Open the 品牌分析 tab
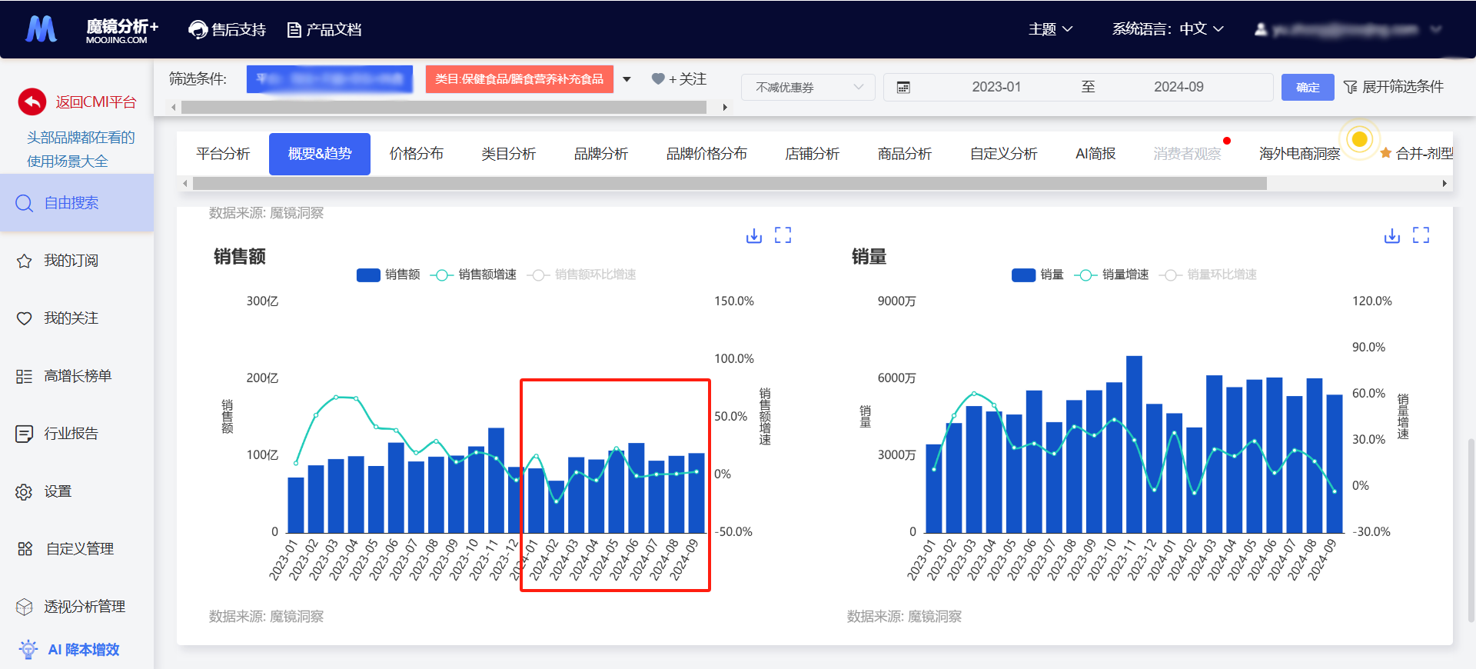 [x=601, y=154]
